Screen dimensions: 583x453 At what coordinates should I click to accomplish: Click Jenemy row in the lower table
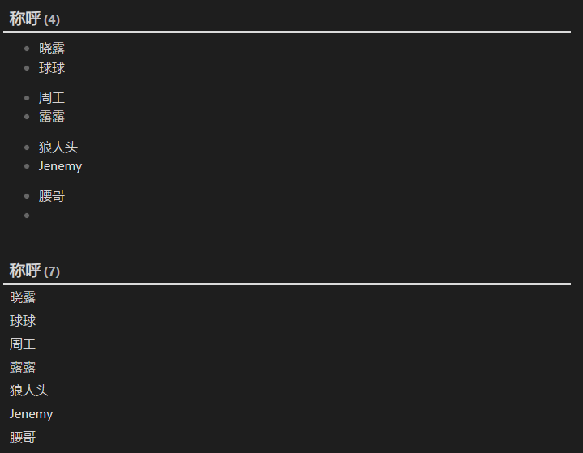[x=287, y=414]
